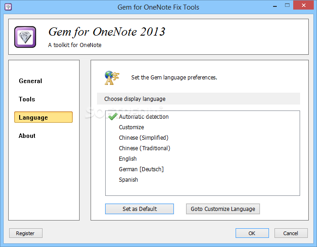This screenshot has height=247, width=317.
Task: Select Chinese (Traditional) from the list
Action: click(145, 148)
